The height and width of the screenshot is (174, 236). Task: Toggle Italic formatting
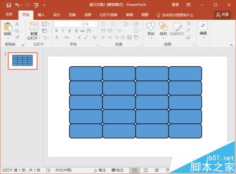click(63, 31)
